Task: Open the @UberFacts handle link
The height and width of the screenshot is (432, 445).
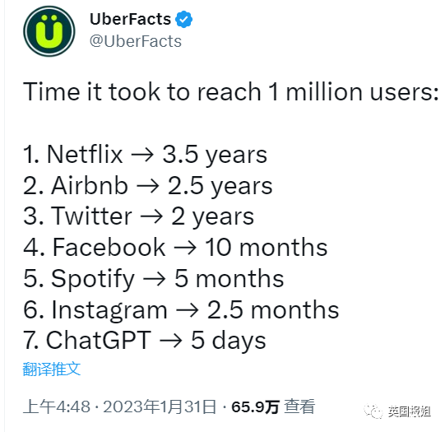Action: tap(136, 41)
